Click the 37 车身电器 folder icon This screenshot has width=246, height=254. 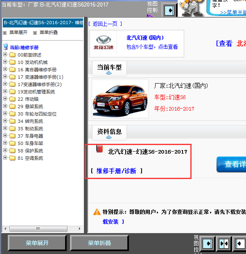[12, 136]
